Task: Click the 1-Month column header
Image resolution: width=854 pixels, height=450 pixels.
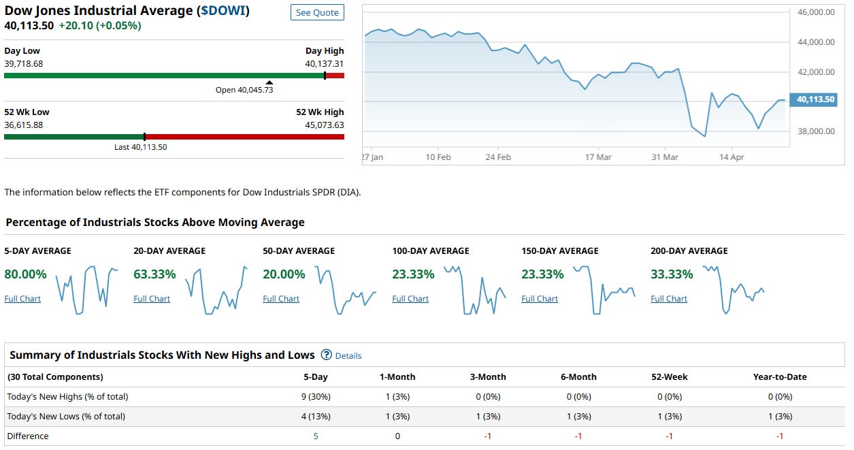Action: tap(397, 376)
